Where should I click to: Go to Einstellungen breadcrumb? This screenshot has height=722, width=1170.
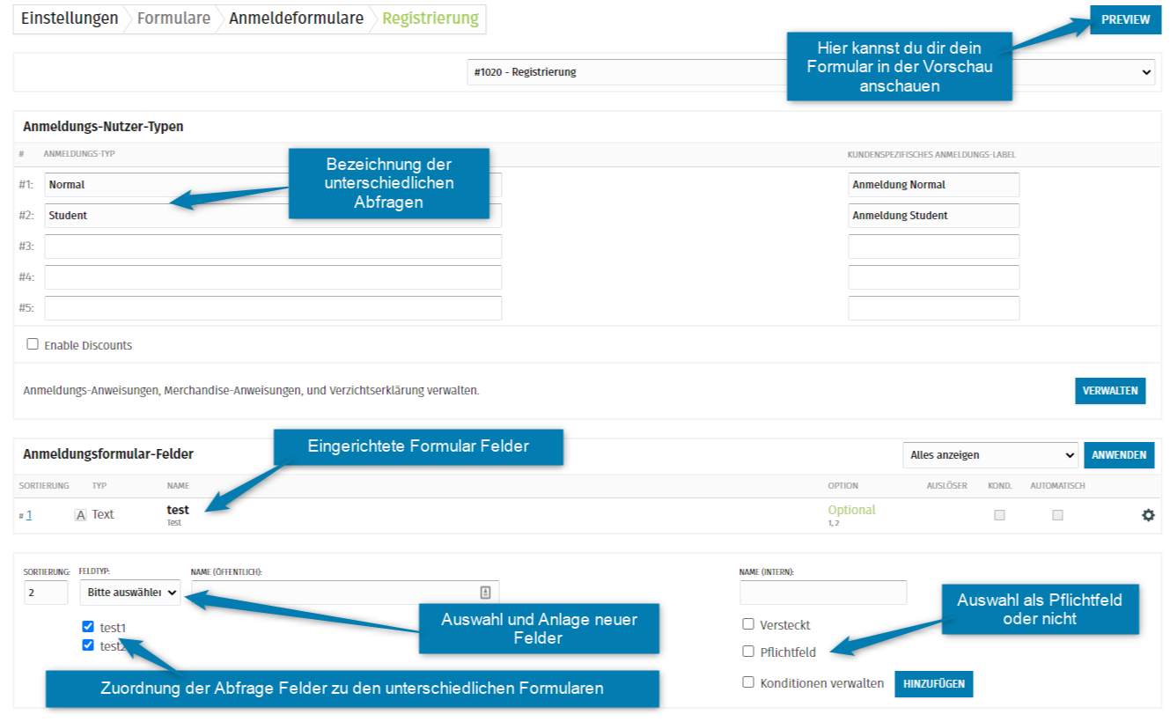[70, 18]
